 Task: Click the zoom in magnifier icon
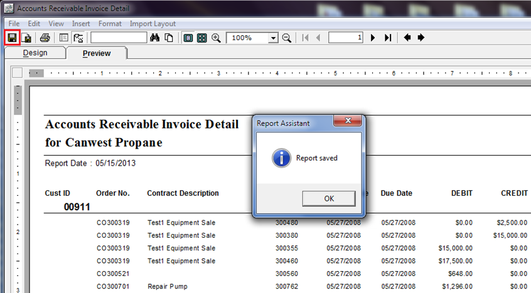pyautogui.click(x=217, y=38)
